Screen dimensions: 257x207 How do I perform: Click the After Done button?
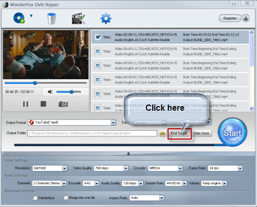click(x=201, y=133)
